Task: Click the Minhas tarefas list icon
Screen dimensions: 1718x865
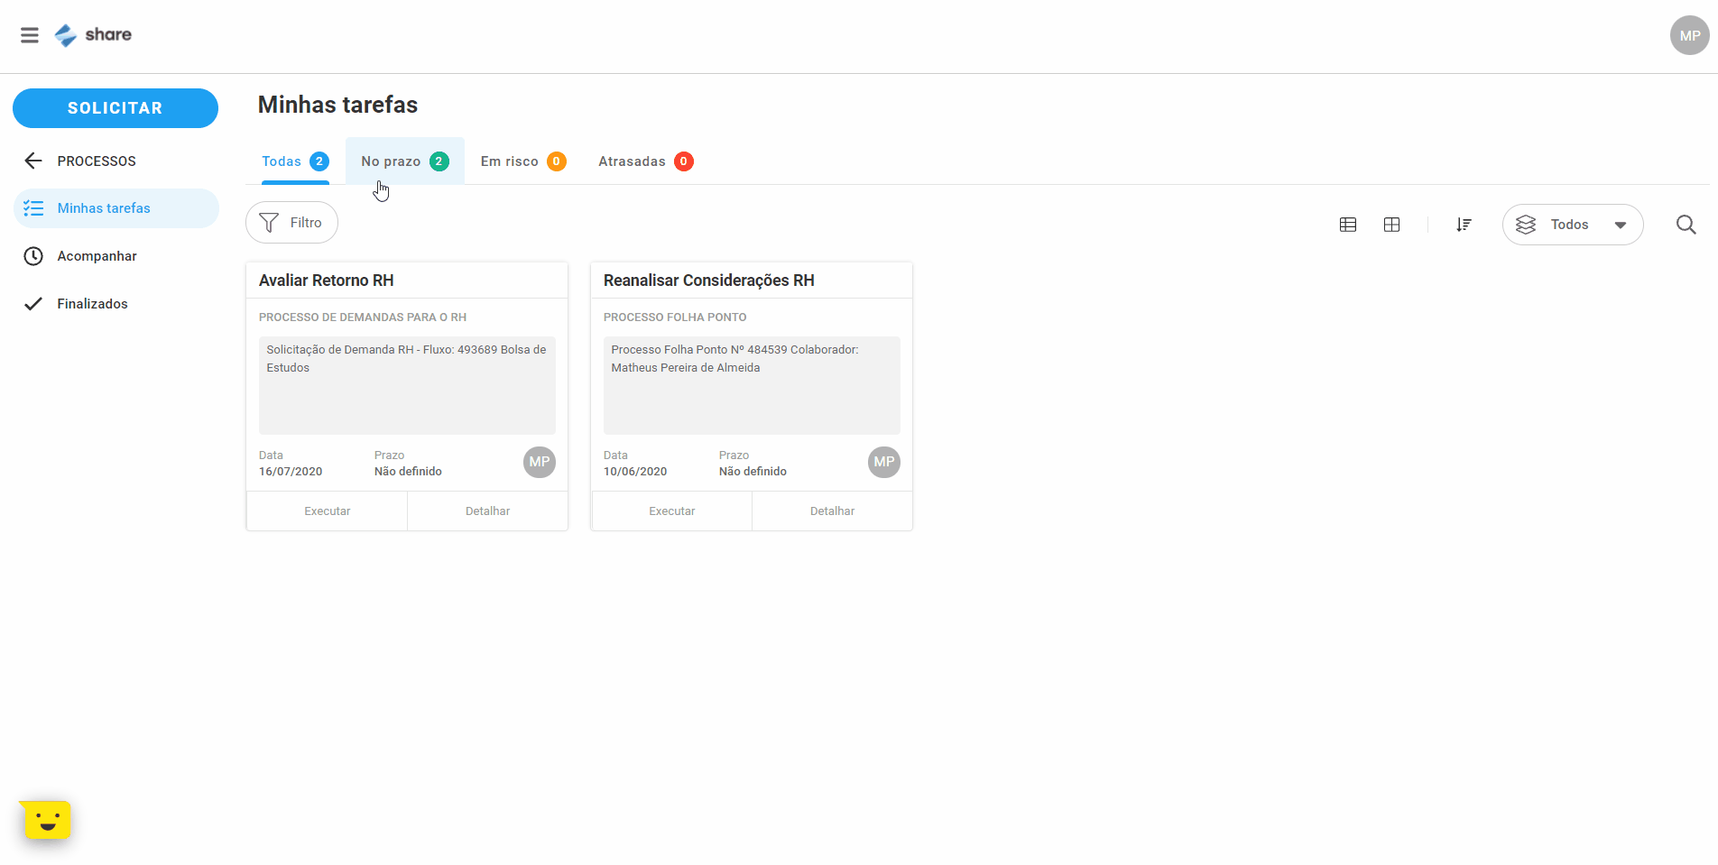Action: (x=33, y=208)
